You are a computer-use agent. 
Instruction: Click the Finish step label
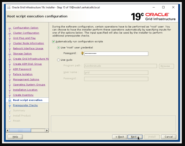(16, 121)
